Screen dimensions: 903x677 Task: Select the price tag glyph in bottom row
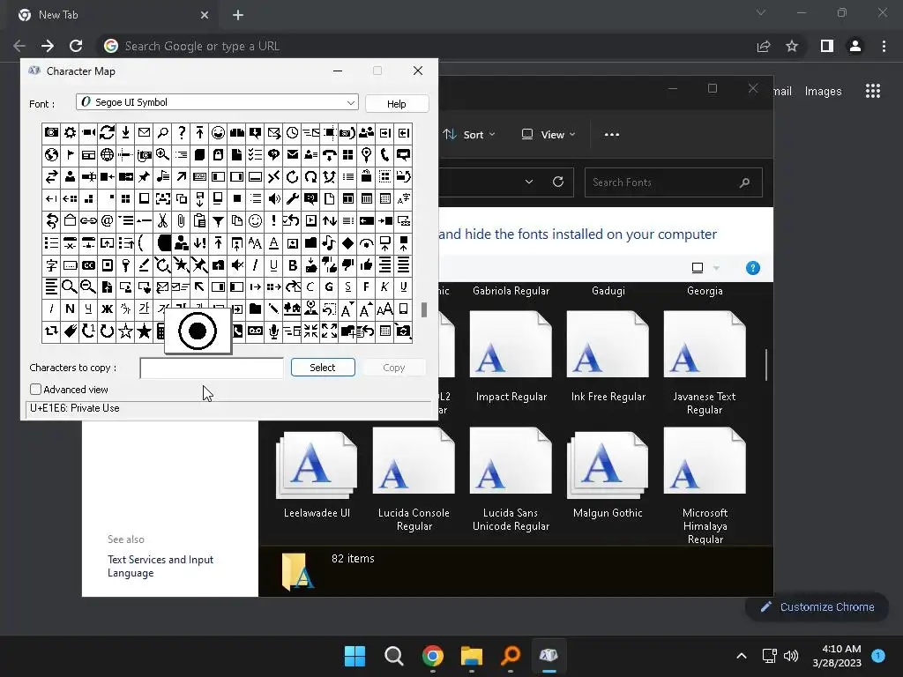click(70, 331)
